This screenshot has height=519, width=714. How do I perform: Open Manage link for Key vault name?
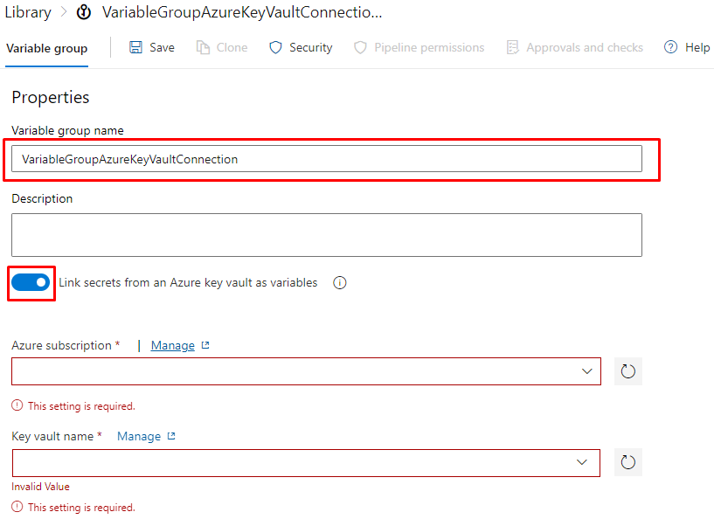click(139, 436)
